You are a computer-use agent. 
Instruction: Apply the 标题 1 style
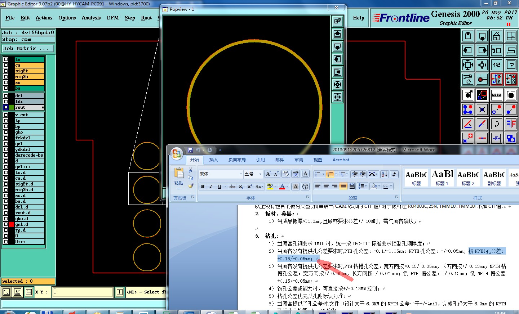[x=442, y=178]
